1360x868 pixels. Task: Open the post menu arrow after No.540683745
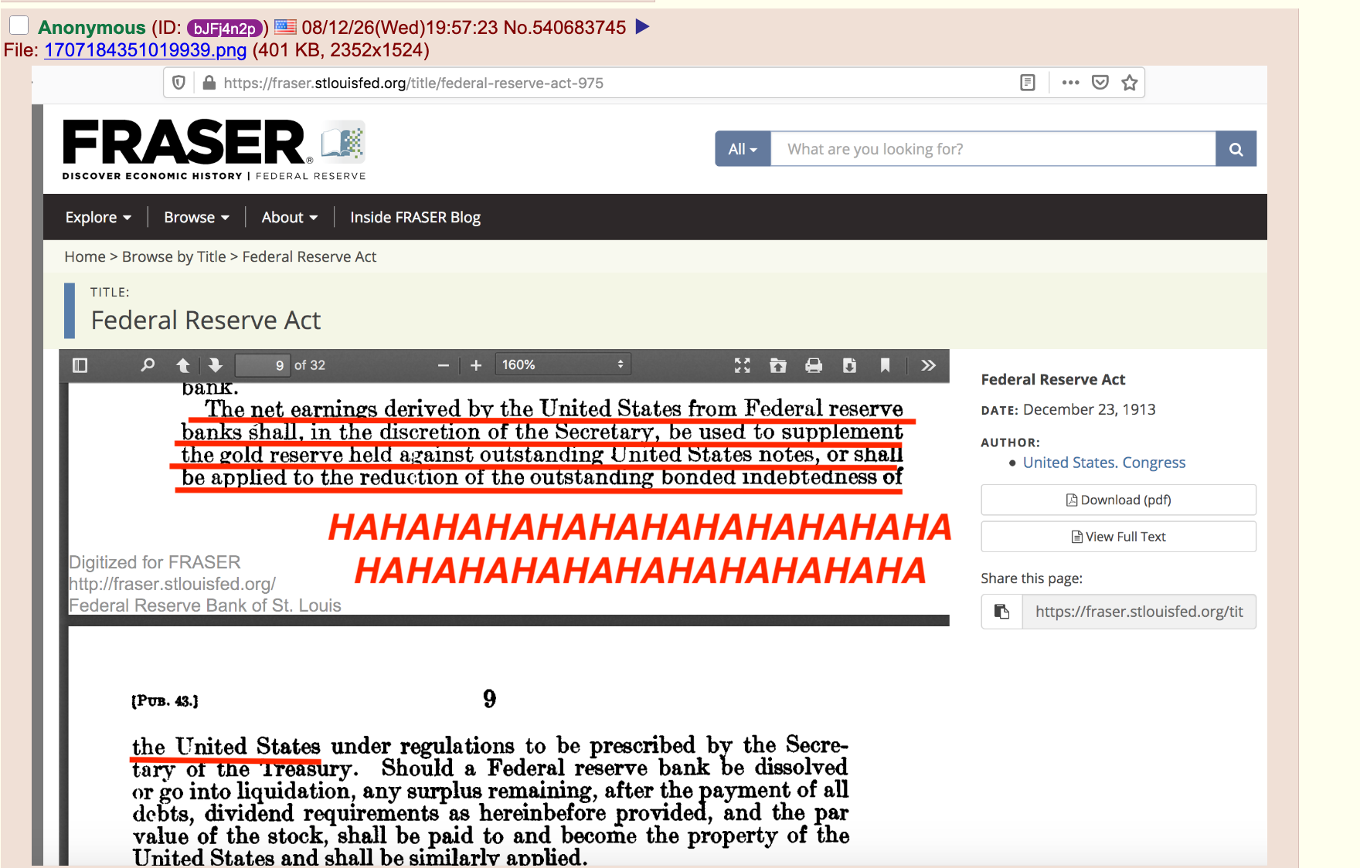tap(642, 27)
